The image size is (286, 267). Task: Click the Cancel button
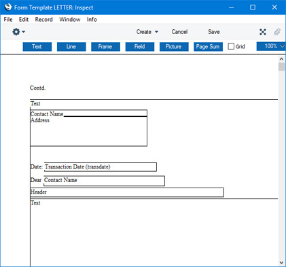pyautogui.click(x=179, y=32)
